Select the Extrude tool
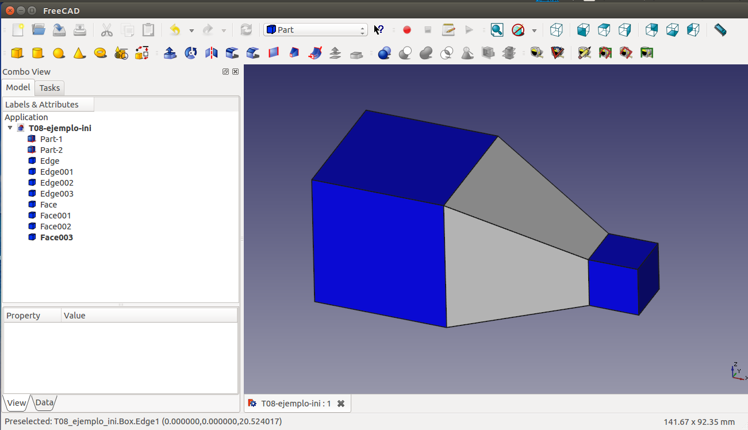The height and width of the screenshot is (430, 748). [170, 53]
